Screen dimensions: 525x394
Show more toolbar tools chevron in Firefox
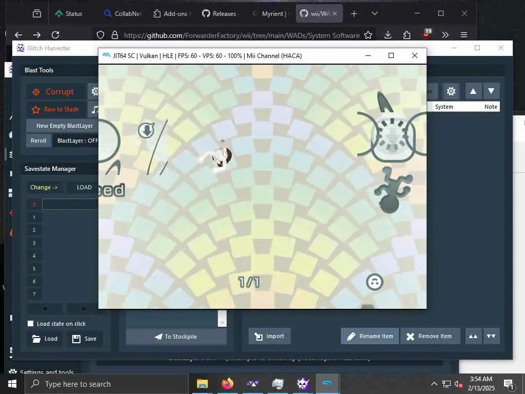point(445,35)
